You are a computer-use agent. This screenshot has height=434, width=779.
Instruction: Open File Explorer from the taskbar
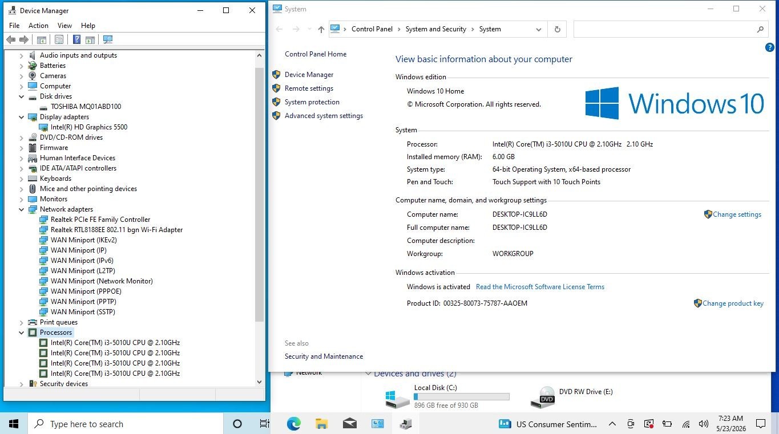click(322, 424)
